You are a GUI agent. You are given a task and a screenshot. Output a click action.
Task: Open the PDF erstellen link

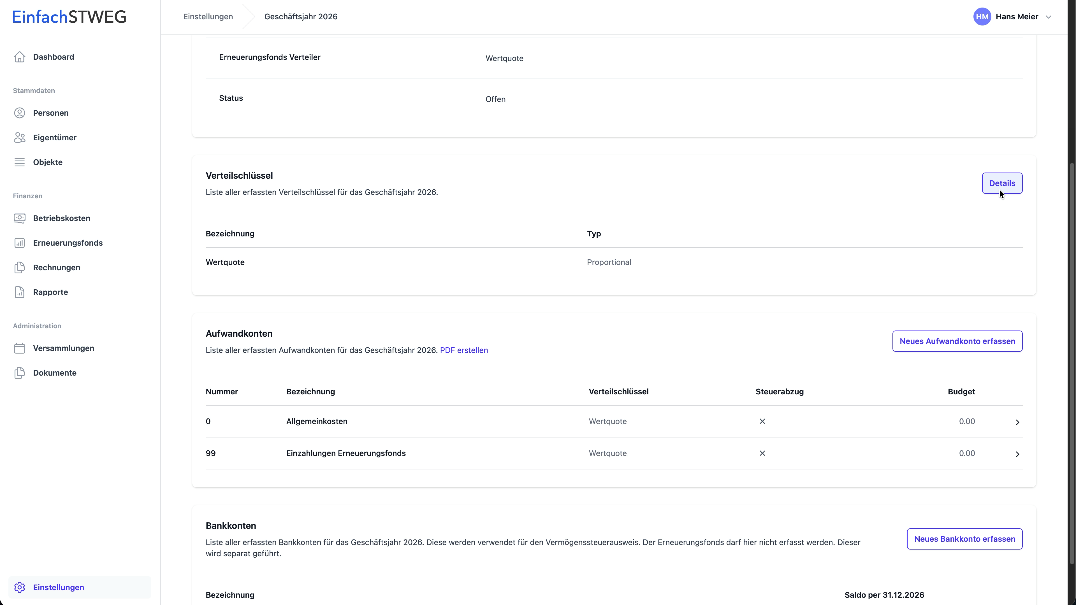pyautogui.click(x=464, y=350)
